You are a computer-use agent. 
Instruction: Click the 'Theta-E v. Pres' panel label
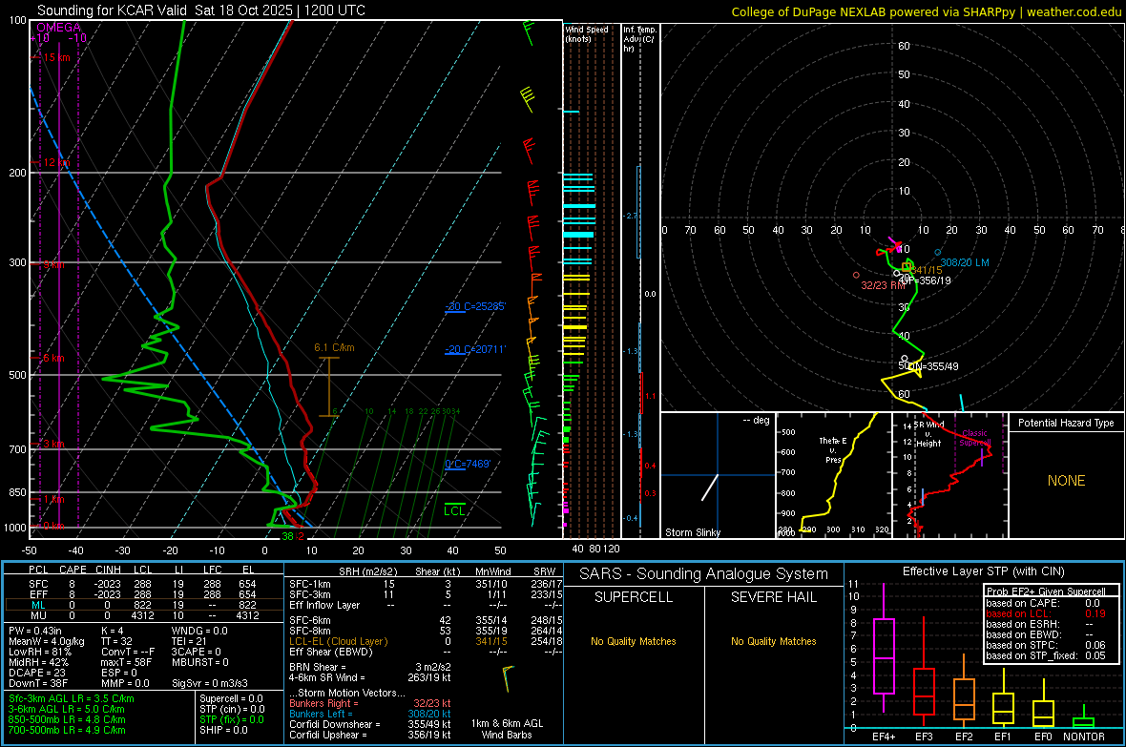tap(832, 449)
